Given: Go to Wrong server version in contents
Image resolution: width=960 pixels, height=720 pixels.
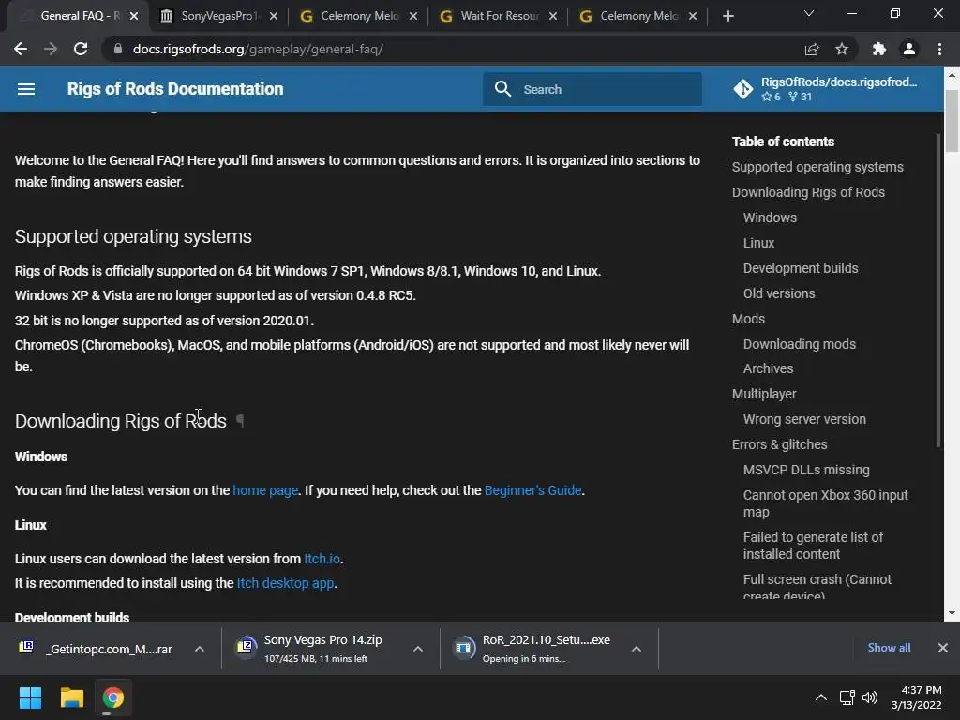Looking at the screenshot, I should [x=804, y=419].
